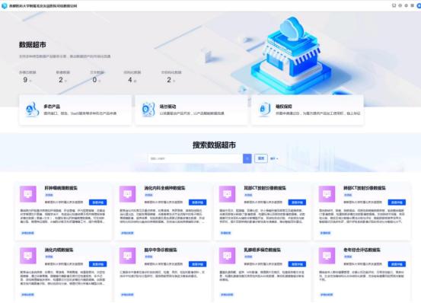
Task: Expand the advanced filter dropdown beside reset
Action: click(274, 158)
